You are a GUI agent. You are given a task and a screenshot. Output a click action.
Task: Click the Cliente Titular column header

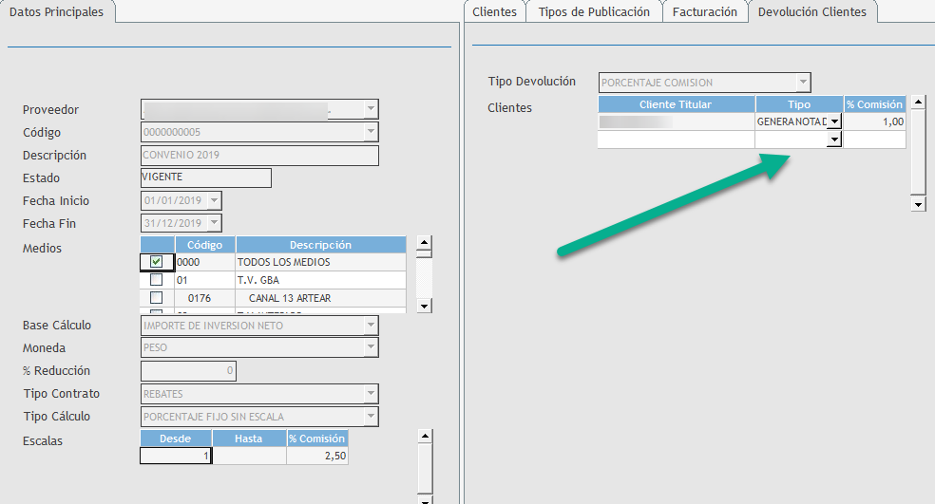676,104
